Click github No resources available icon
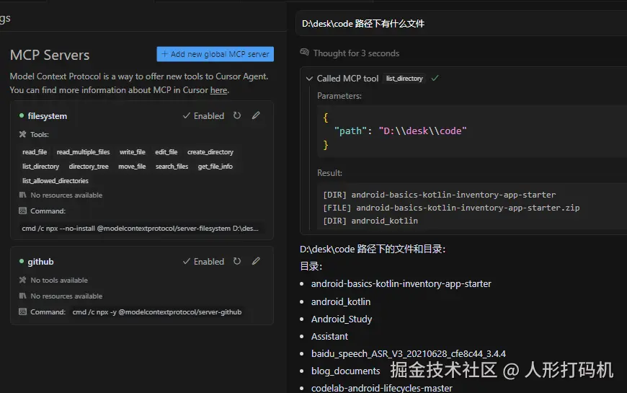Image resolution: width=627 pixels, height=393 pixels. pos(23,296)
